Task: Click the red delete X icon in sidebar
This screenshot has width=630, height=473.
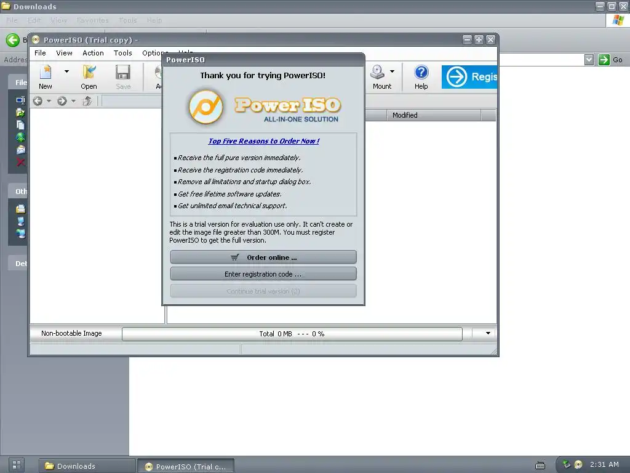Action: (x=20, y=162)
